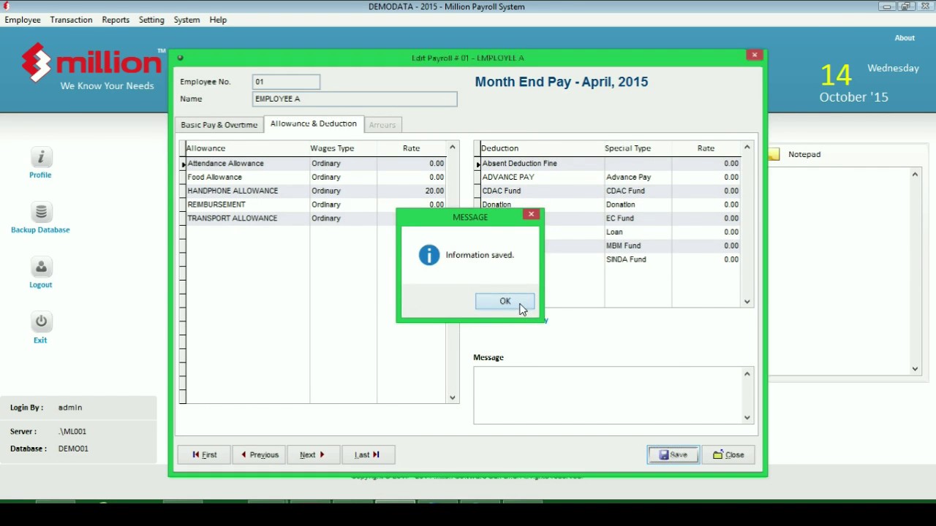This screenshot has width=936, height=526.
Task: Click the Close button in payroll window
Action: pos(728,455)
